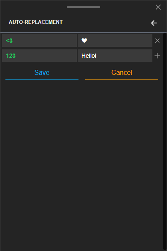Go back using the left arrow icon
This screenshot has height=251, width=167.
(154, 23)
